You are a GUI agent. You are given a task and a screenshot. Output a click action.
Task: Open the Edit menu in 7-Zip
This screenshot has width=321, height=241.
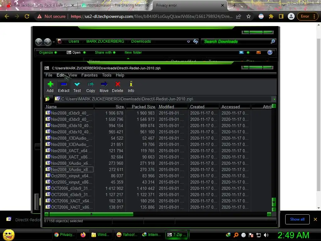pyautogui.click(x=61, y=75)
